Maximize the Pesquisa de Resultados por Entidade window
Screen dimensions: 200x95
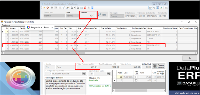189,22
